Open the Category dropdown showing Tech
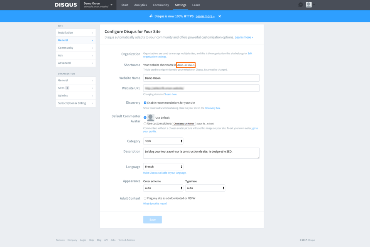 click(163, 141)
